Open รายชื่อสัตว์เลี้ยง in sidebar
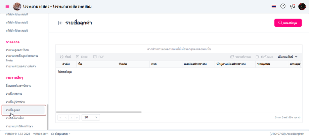The image size is (309, 137). (15, 118)
